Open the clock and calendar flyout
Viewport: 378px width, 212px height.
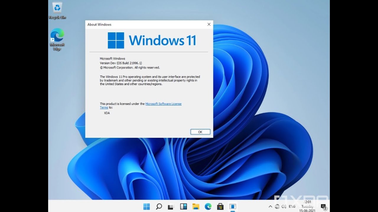pos(307,206)
